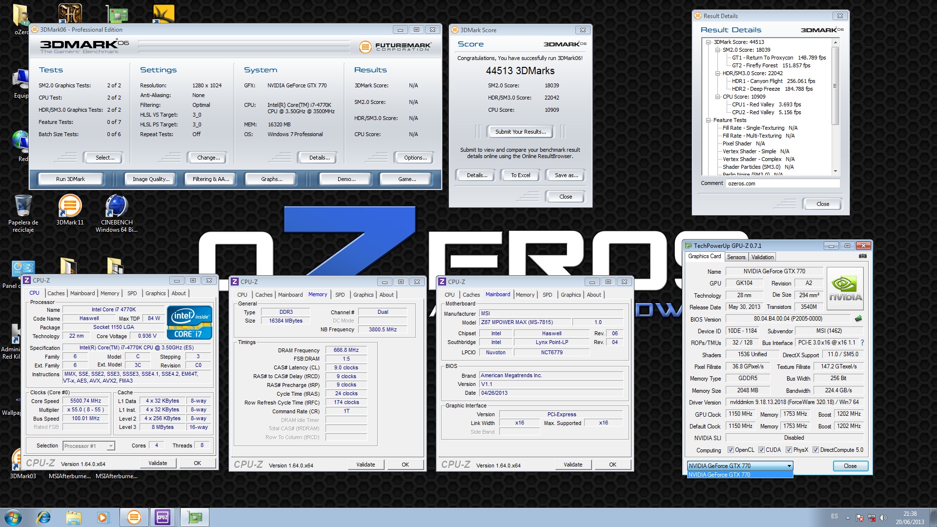Click the Result Details scrollbar thumb
This screenshot has height=527, width=937.
(x=835, y=86)
